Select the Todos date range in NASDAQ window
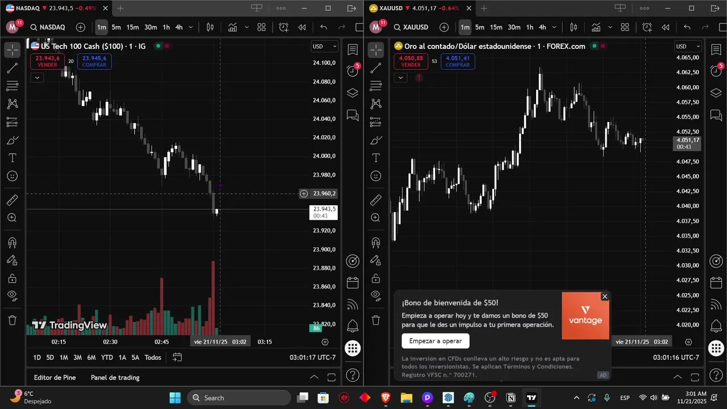The height and width of the screenshot is (409, 727). click(153, 357)
